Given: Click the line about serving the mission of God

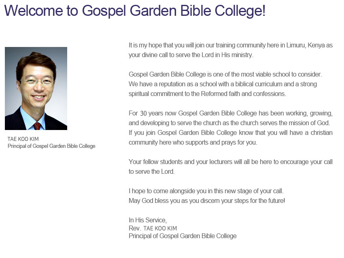Looking at the screenshot, I should click(x=229, y=123).
